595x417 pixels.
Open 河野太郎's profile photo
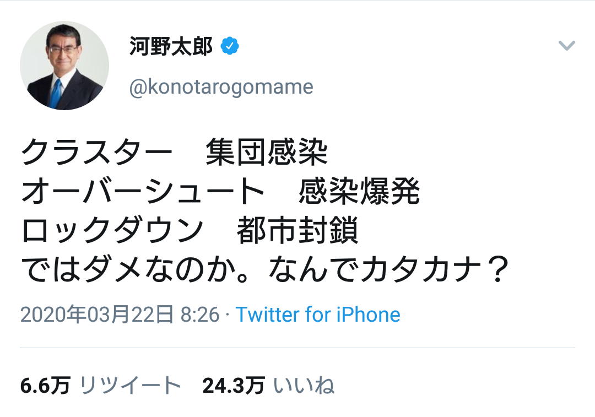pos(64,66)
